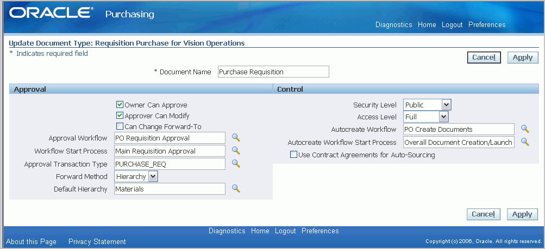
Task: Click the Workflow Start Process field
Action: tap(170, 151)
